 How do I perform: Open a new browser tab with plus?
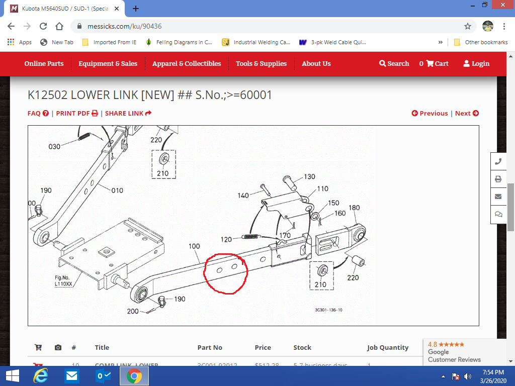click(136, 9)
